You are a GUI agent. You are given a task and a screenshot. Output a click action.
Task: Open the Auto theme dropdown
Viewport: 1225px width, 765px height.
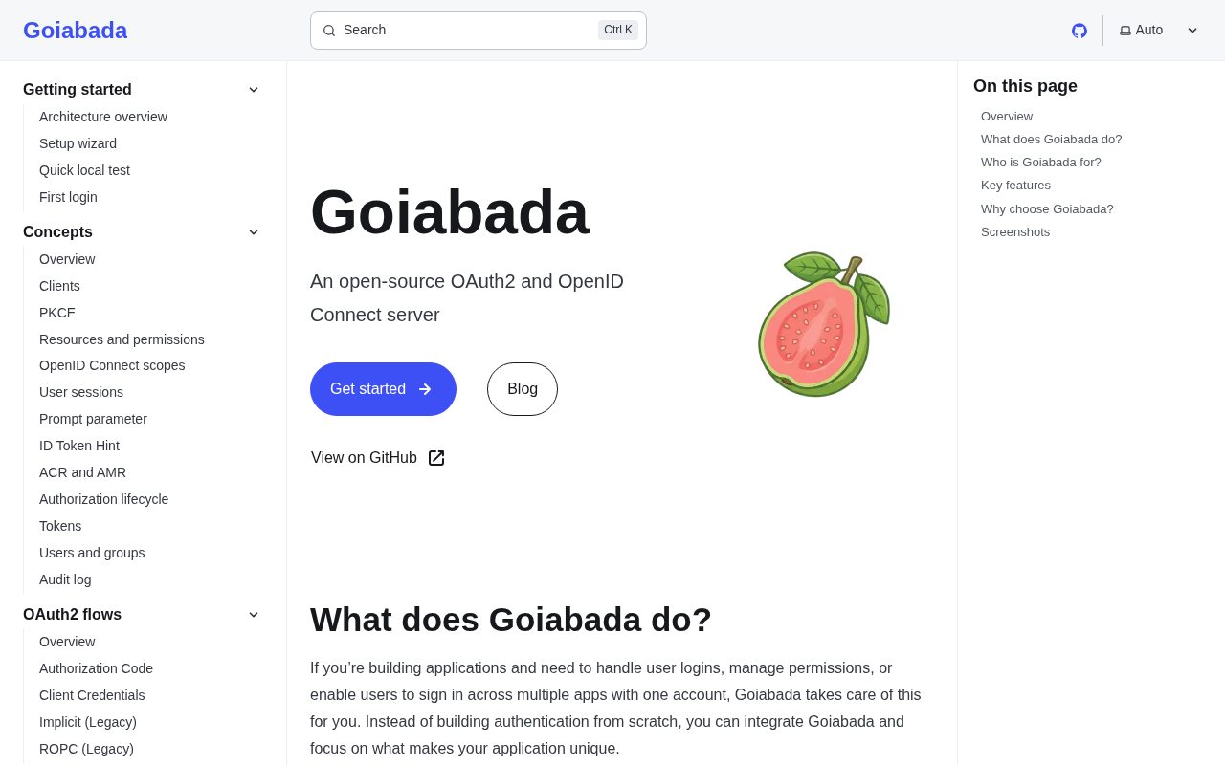(1159, 31)
